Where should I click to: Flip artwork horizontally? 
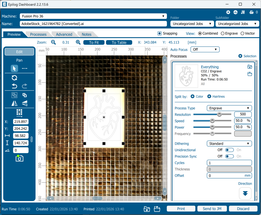[14, 103]
